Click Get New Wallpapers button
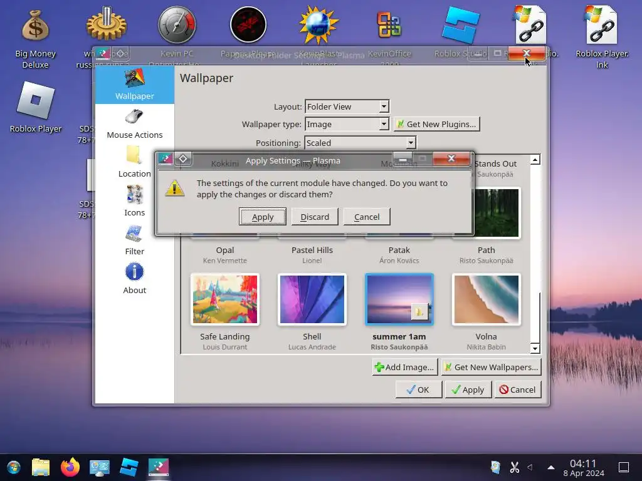Viewport: 642px width, 481px height. coord(492,367)
